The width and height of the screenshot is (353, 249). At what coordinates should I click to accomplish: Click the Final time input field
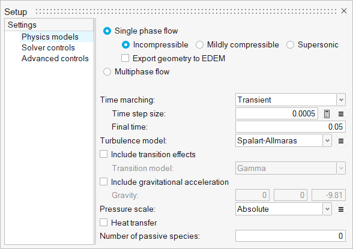[x=291, y=127]
